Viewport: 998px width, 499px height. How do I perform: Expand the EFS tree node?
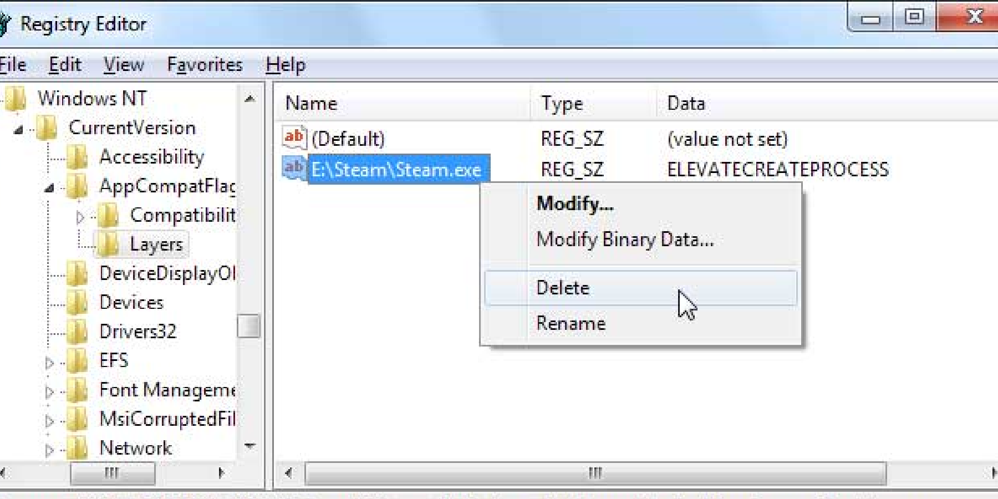pos(49,363)
